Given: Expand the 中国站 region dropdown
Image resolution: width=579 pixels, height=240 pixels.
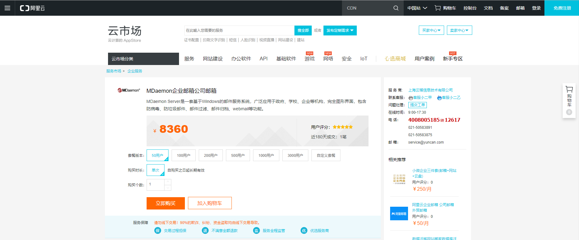Looking at the screenshot, I should (x=417, y=8).
